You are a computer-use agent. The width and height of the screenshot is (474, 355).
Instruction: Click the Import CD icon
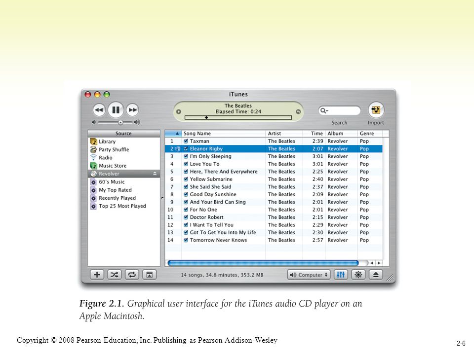point(376,109)
